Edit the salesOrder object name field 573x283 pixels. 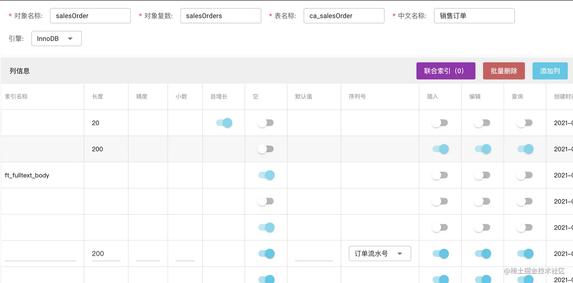(x=90, y=16)
